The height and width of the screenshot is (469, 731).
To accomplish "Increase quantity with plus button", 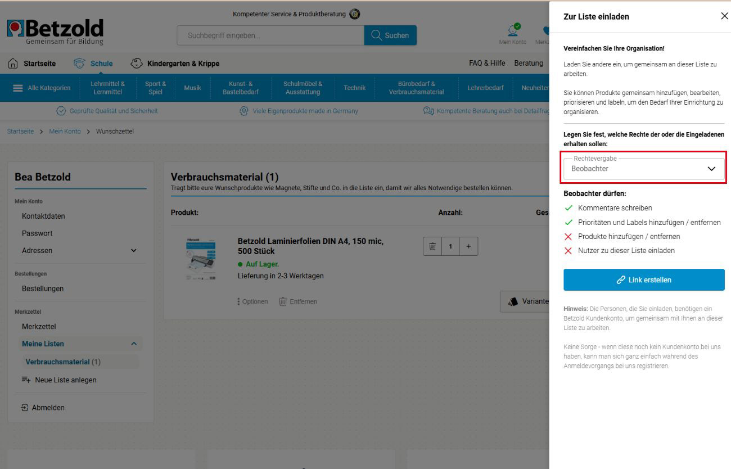I will 468,246.
